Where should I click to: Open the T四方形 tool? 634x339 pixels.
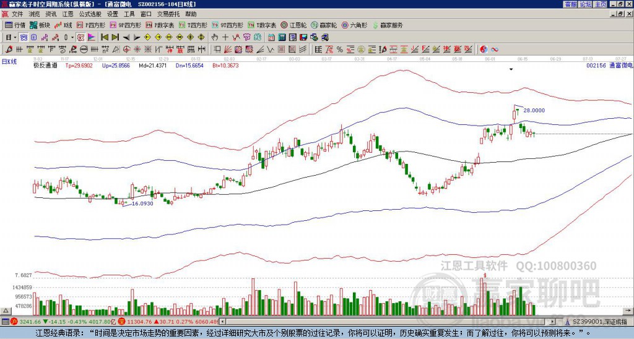point(193,25)
